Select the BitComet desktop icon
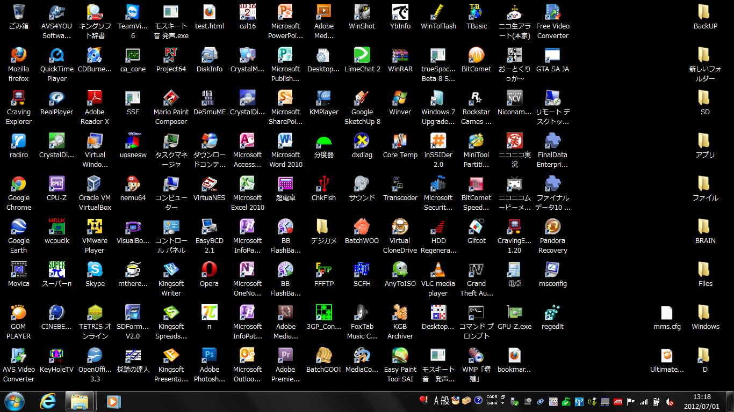Image resolution: width=734 pixels, height=412 pixels. pyautogui.click(x=476, y=60)
